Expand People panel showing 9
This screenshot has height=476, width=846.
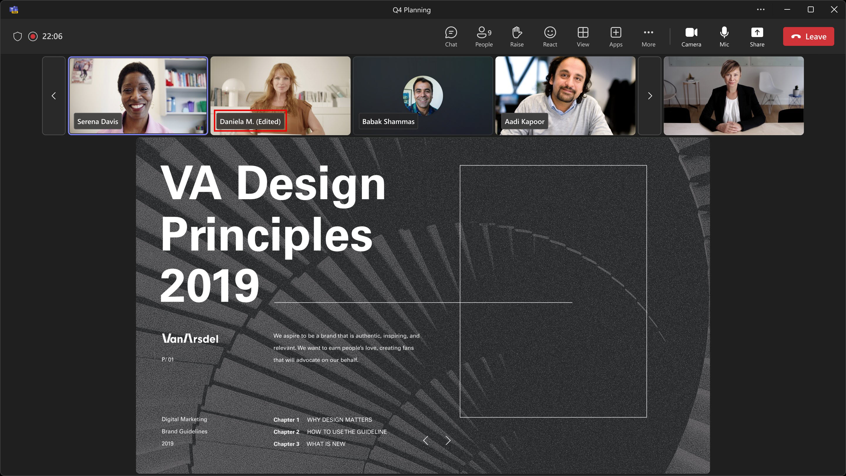point(484,36)
